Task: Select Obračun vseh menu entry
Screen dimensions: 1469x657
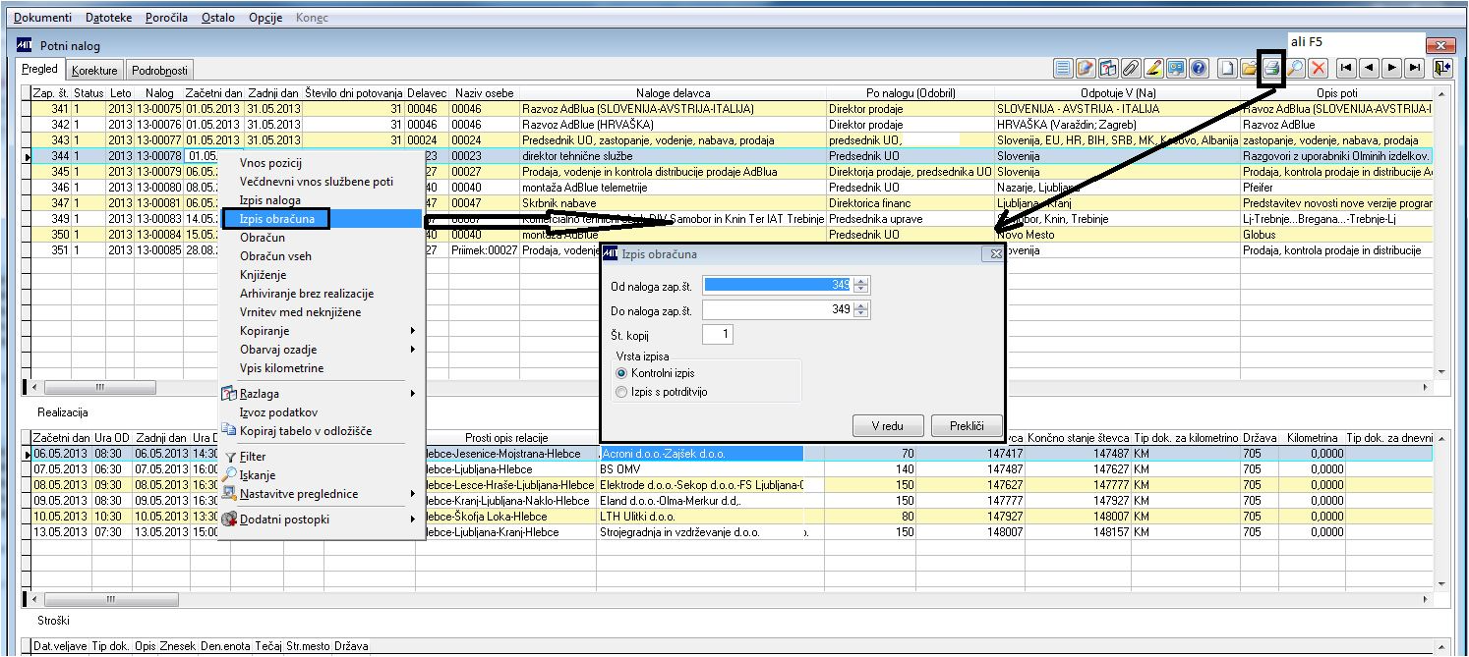Action: click(321, 256)
